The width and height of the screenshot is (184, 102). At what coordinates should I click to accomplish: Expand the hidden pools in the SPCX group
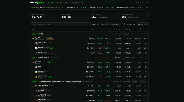click(x=135, y=82)
